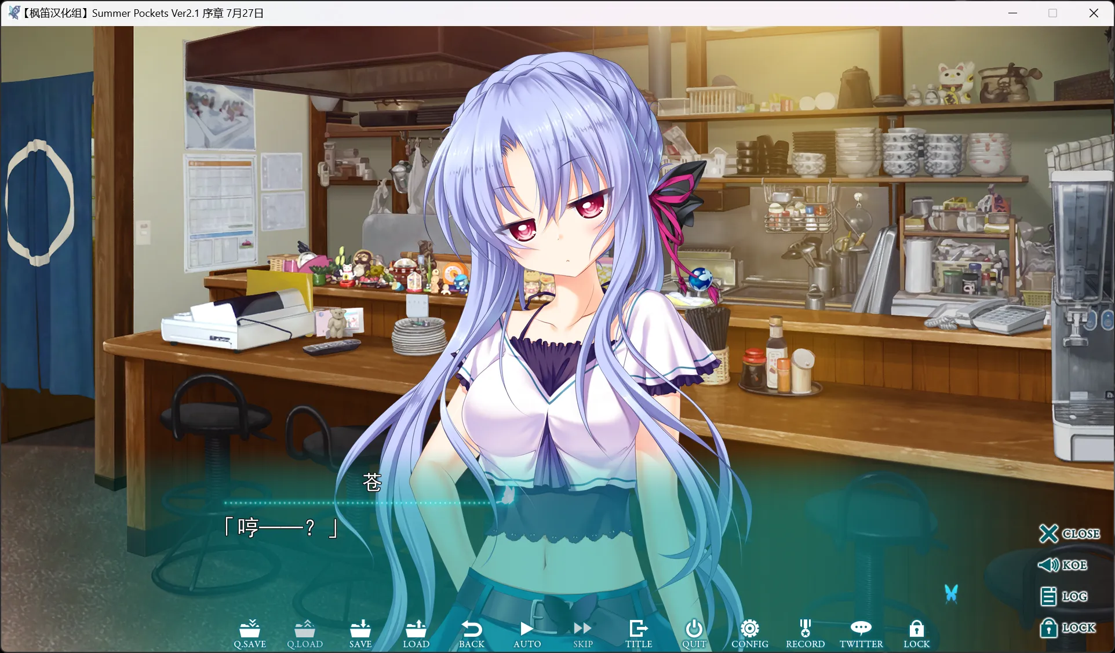
Task: Open the LOAD screen
Action: pyautogui.click(x=416, y=633)
